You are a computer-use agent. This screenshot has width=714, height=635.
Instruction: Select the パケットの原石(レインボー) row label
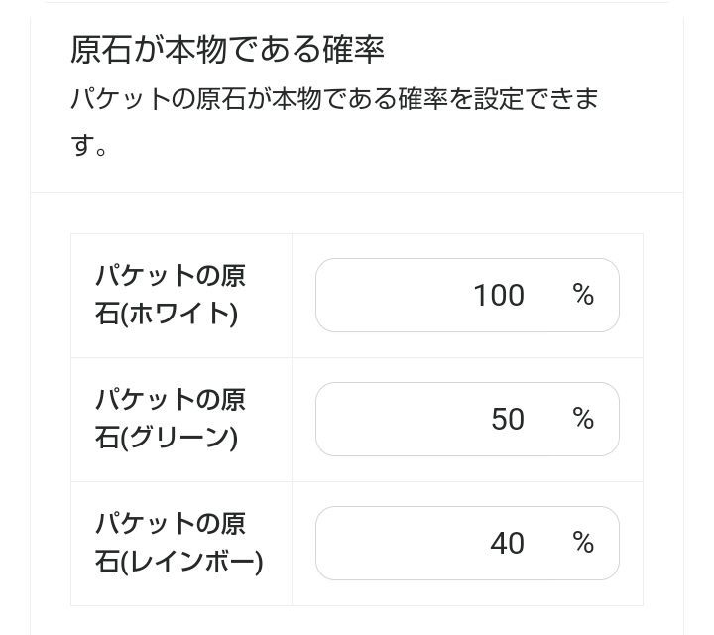[178, 542]
